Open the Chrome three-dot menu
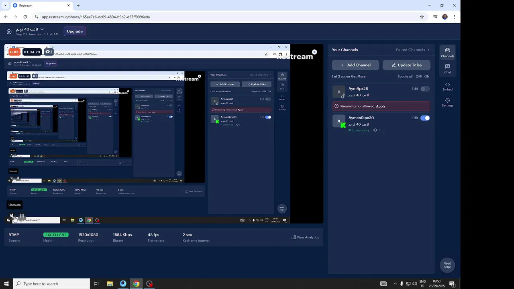Screen dimensions: 514x289 (455, 17)
